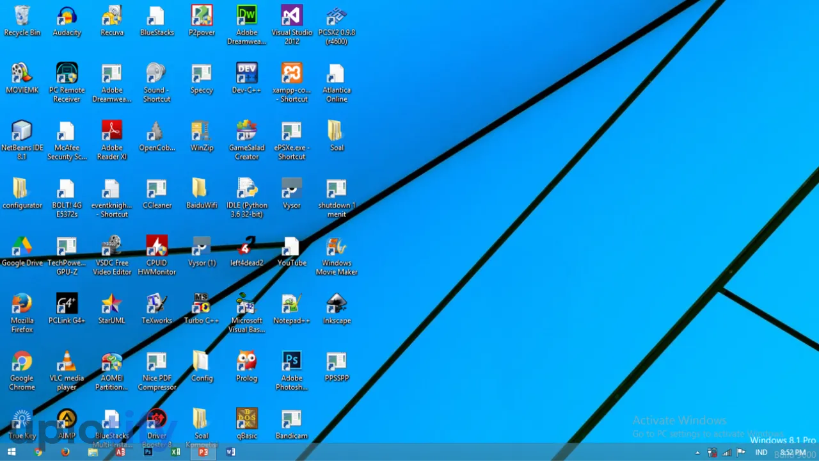Click the McAfee Security Scan icon

(x=67, y=141)
